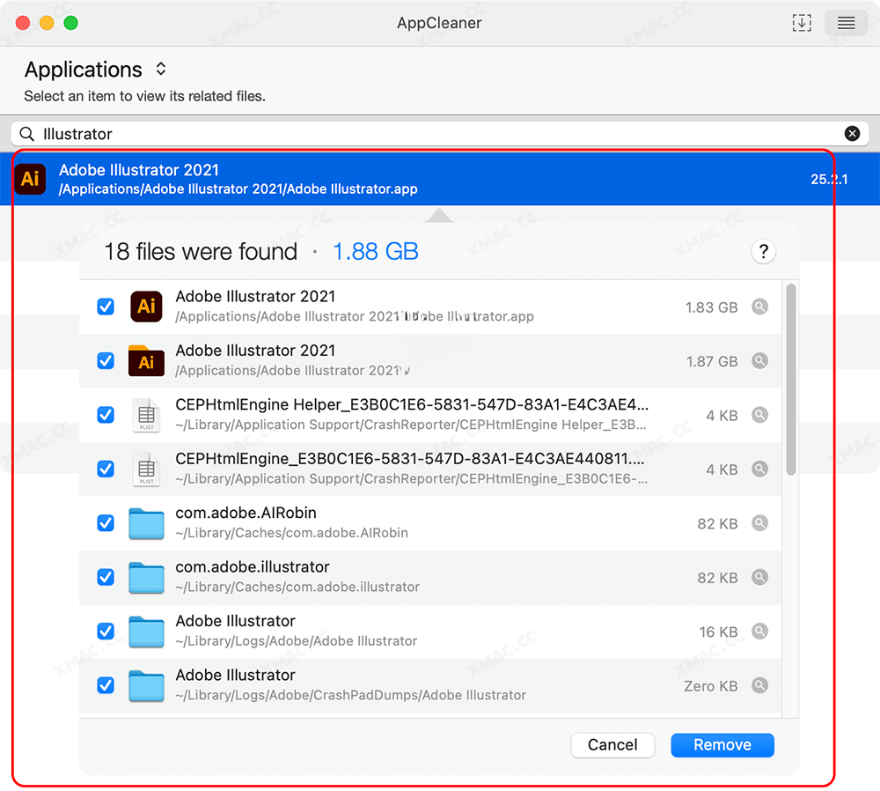This screenshot has height=791, width=880.
Task: Click the folder icon for com.adobe.illustrator cache
Action: coord(146,577)
